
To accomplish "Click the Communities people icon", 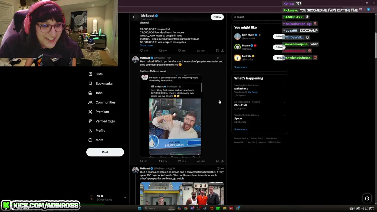I will point(90,102).
